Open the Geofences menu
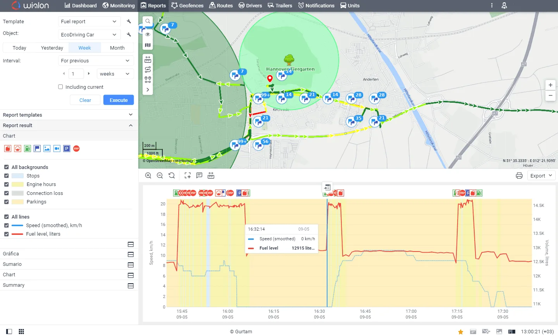 pyautogui.click(x=188, y=5)
